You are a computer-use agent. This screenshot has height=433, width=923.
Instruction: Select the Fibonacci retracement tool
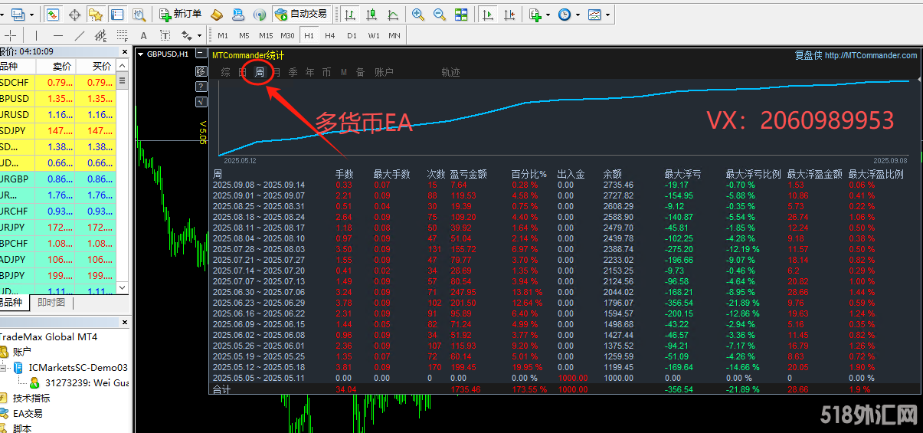click(x=123, y=35)
